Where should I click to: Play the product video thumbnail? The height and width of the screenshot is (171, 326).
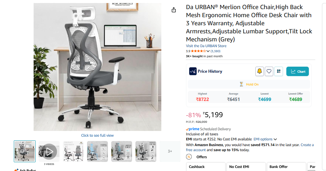point(49,151)
